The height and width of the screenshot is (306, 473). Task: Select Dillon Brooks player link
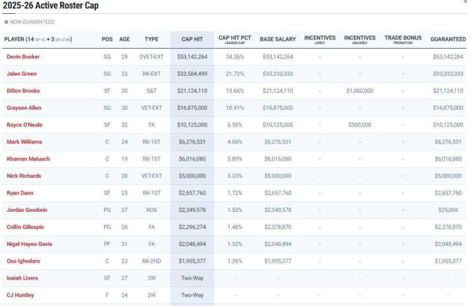[x=23, y=91]
